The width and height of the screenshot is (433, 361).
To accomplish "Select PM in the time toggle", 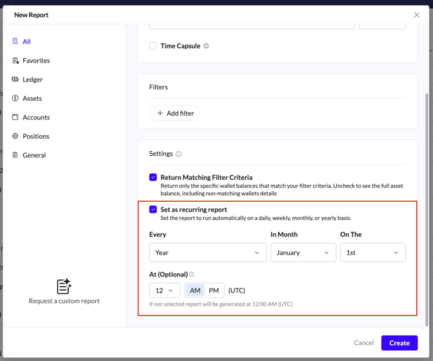I will tap(214, 291).
